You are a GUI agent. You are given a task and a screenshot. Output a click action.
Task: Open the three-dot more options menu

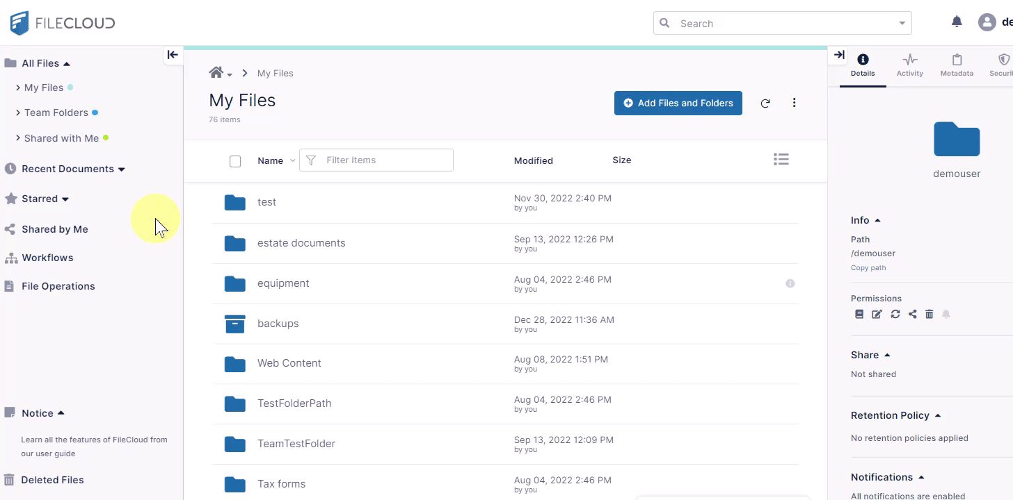click(x=794, y=103)
